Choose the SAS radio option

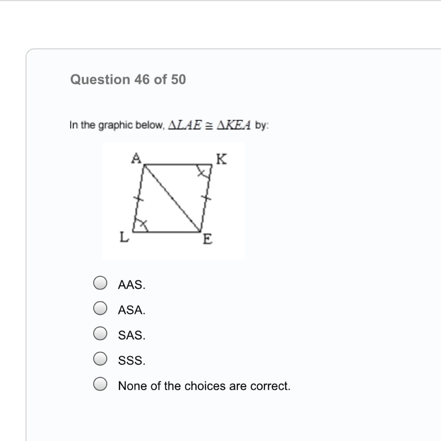(x=100, y=333)
